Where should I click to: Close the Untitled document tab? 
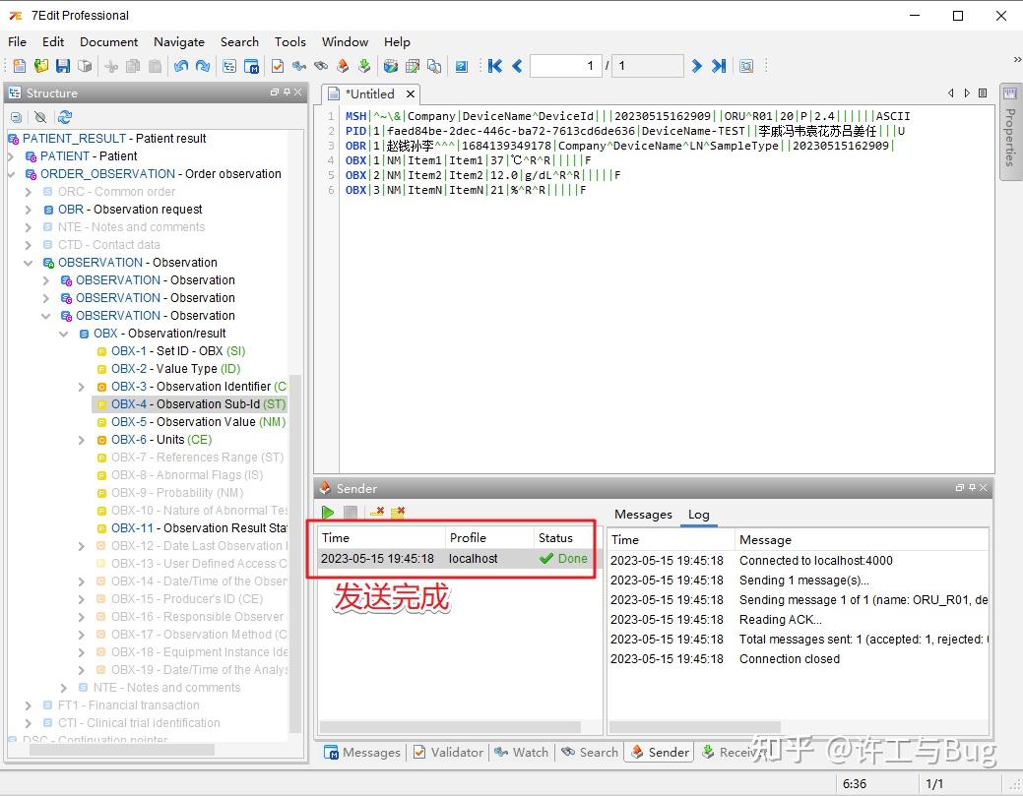coord(410,94)
